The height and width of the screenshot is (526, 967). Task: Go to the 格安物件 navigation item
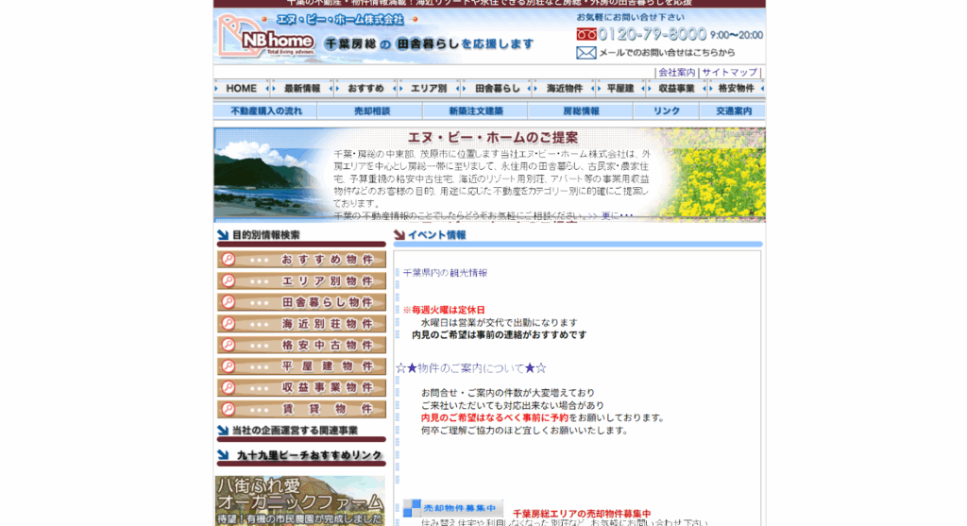[x=736, y=88]
